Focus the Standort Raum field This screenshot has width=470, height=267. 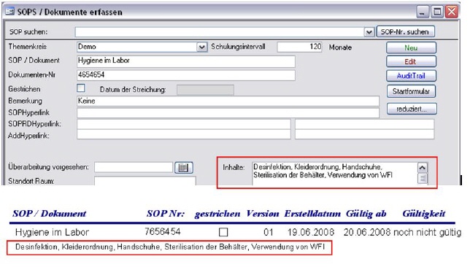point(145,181)
